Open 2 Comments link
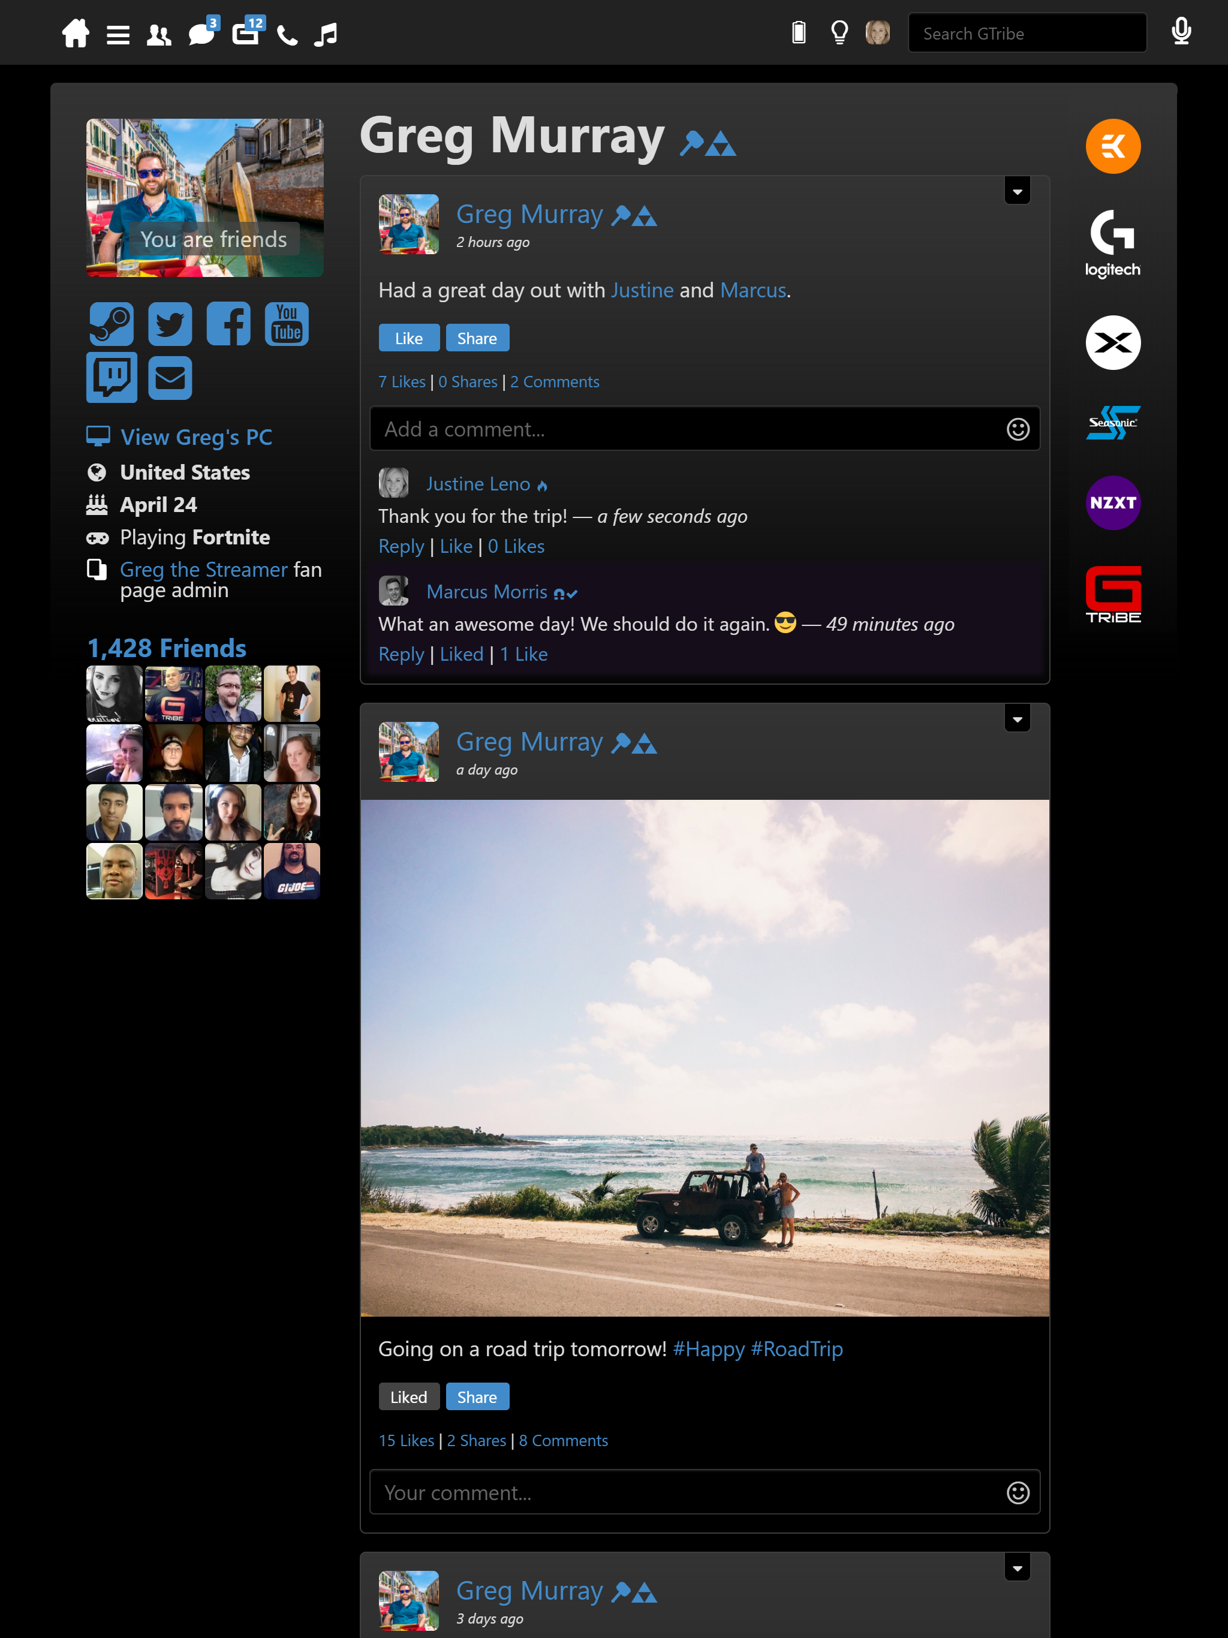This screenshot has height=1638, width=1228. tap(555, 382)
